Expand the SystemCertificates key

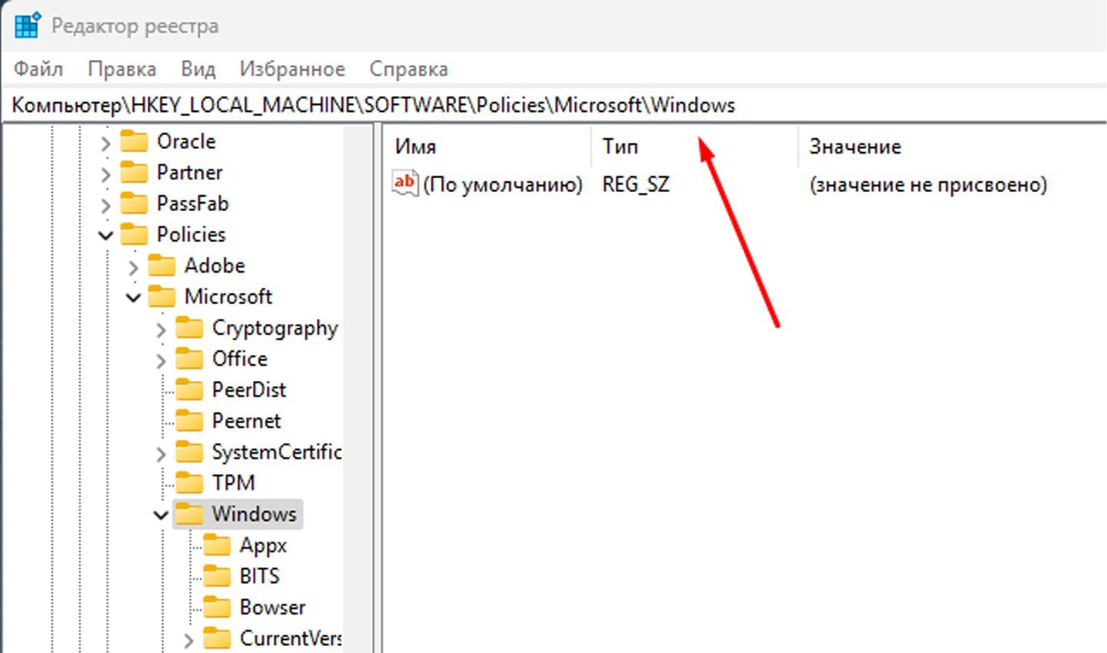[161, 453]
